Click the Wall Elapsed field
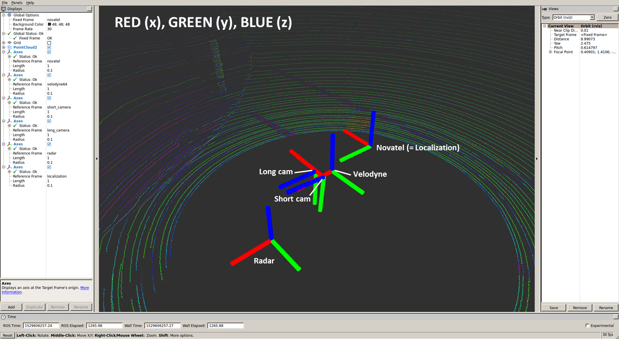Viewport: 619px width, 339px height. 225,326
